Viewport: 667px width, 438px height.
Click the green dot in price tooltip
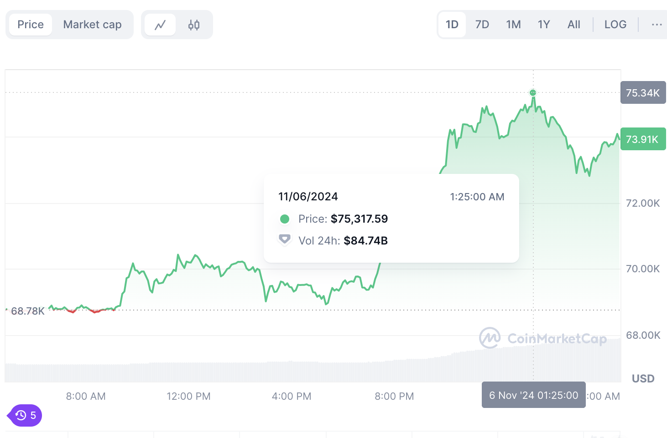(x=285, y=219)
